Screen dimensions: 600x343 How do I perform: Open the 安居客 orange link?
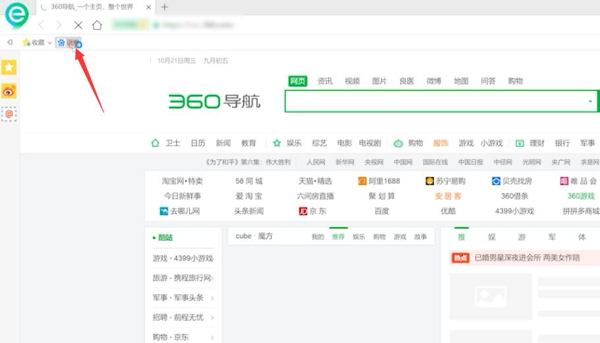[448, 196]
